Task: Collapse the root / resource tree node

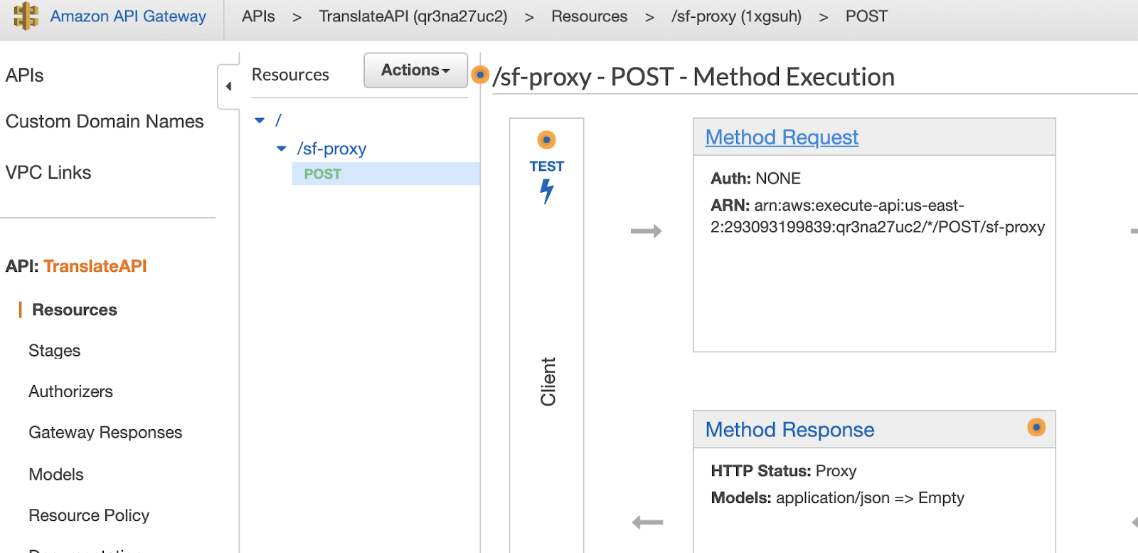Action: [x=260, y=121]
